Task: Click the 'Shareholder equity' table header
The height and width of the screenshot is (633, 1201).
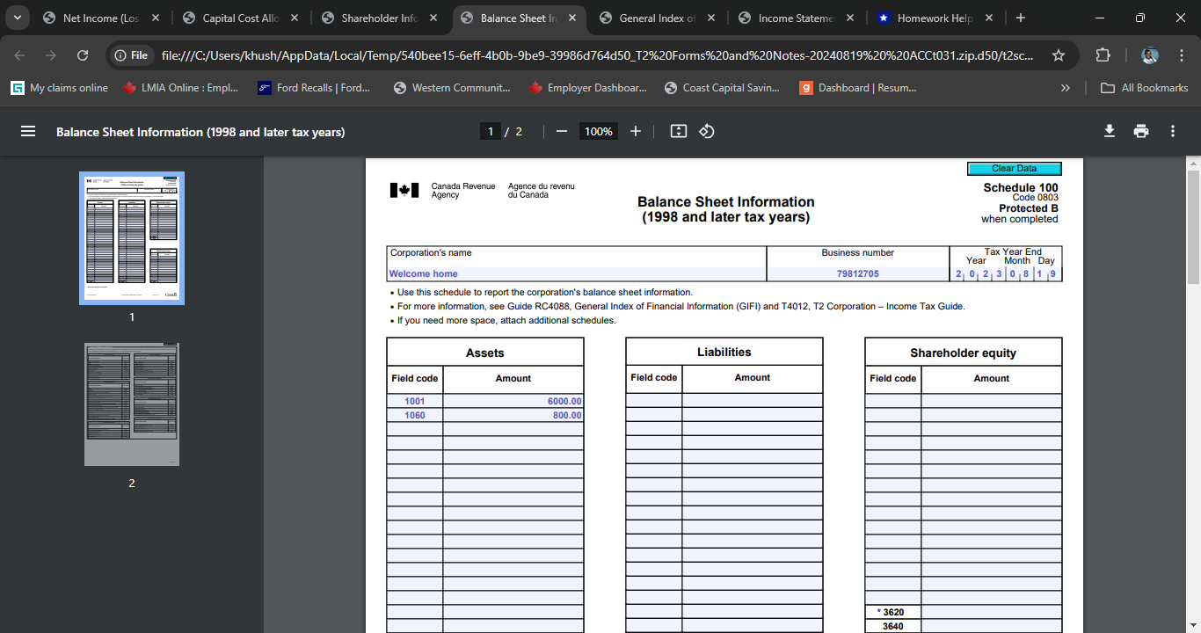Action: 964,353
